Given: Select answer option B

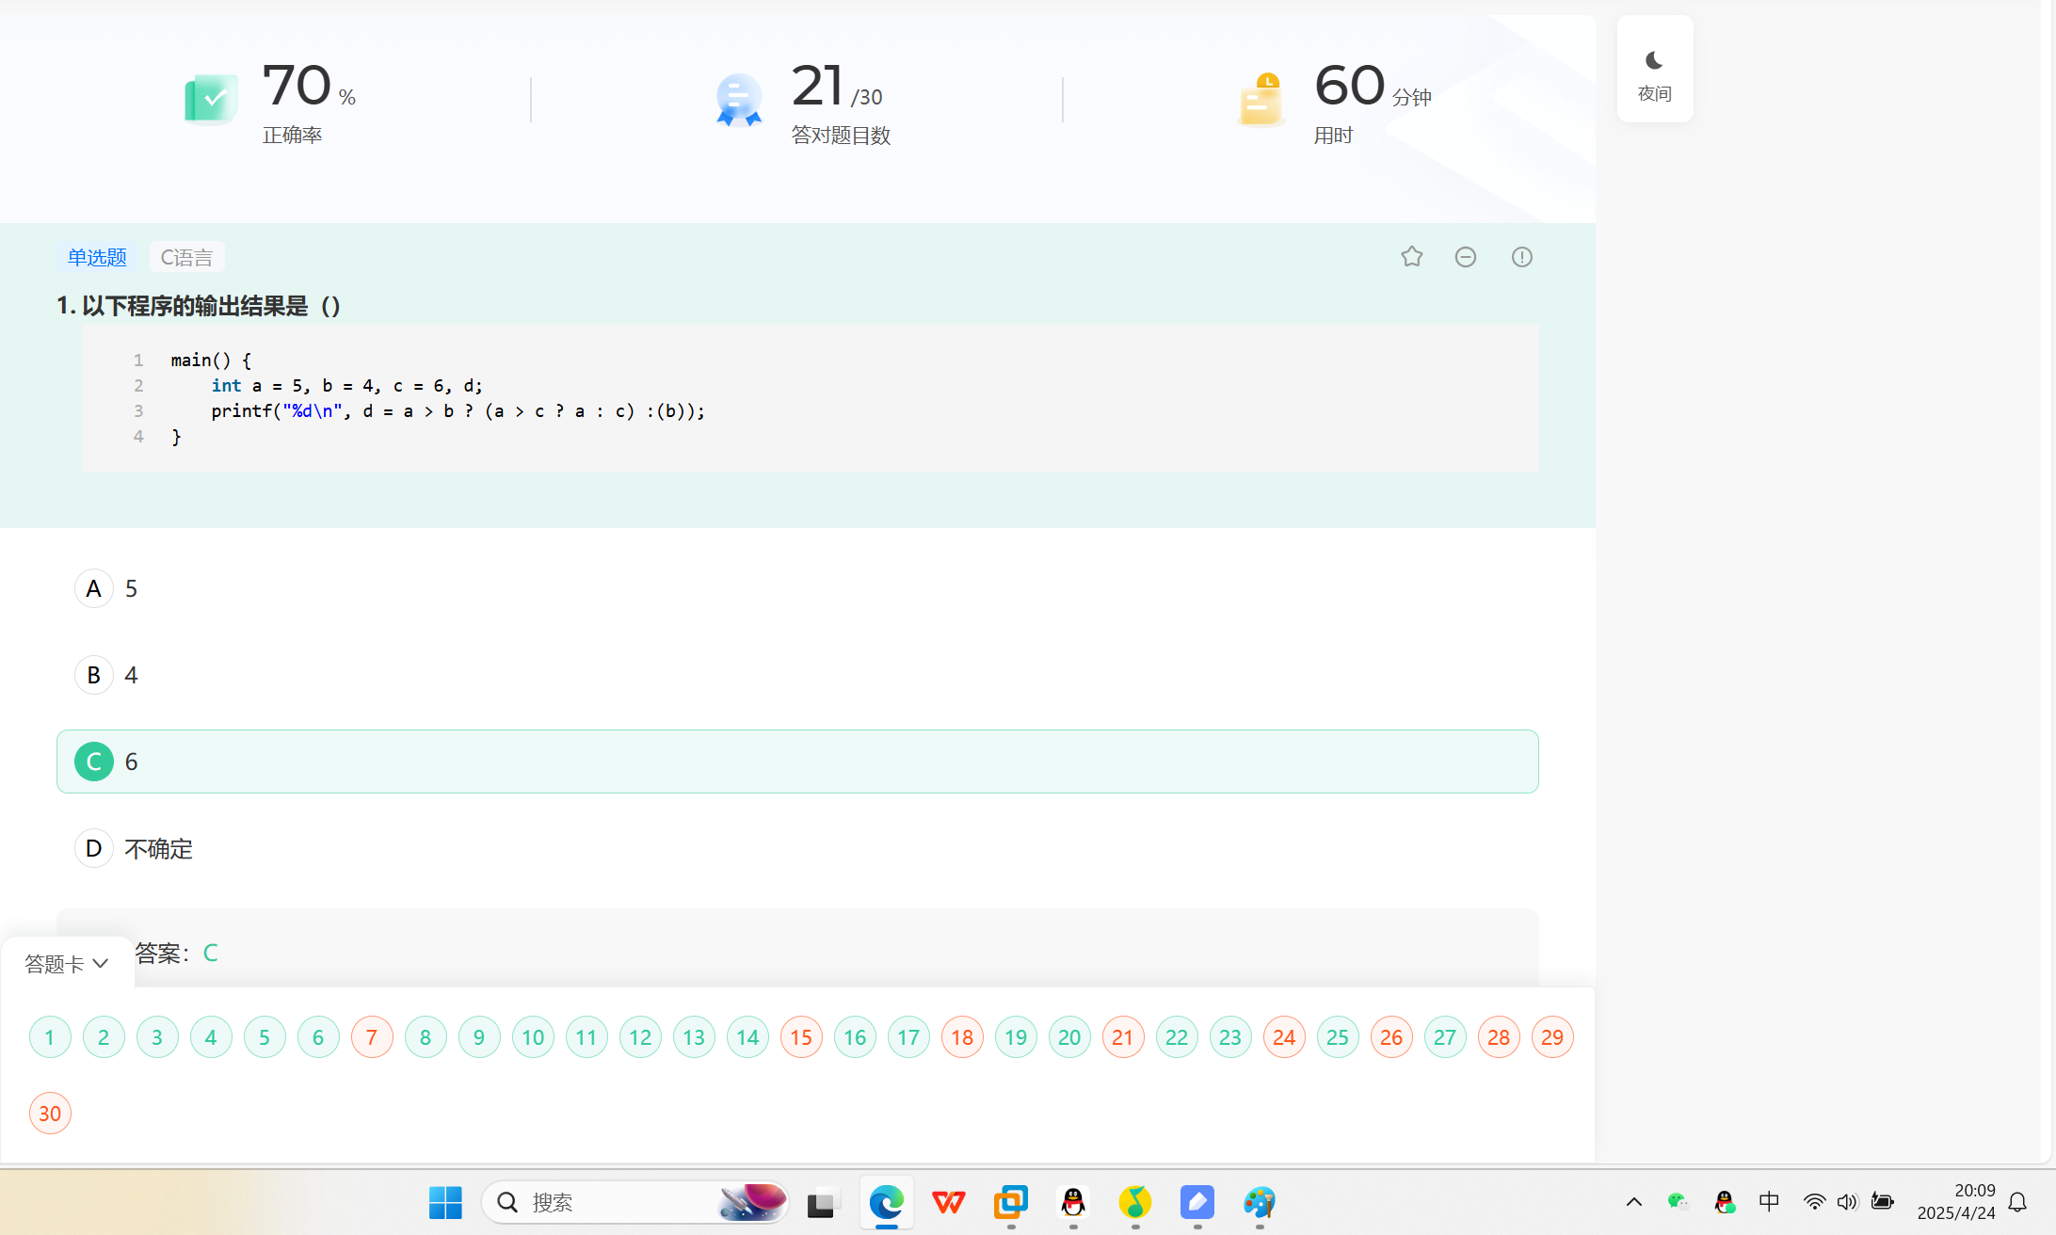Looking at the screenshot, I should (x=94, y=675).
